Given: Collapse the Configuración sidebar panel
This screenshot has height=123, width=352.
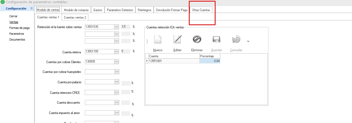Looking at the screenshot, I should 32,8.
